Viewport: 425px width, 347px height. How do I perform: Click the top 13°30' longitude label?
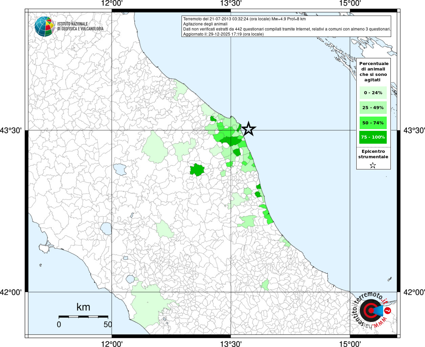(x=231, y=4)
